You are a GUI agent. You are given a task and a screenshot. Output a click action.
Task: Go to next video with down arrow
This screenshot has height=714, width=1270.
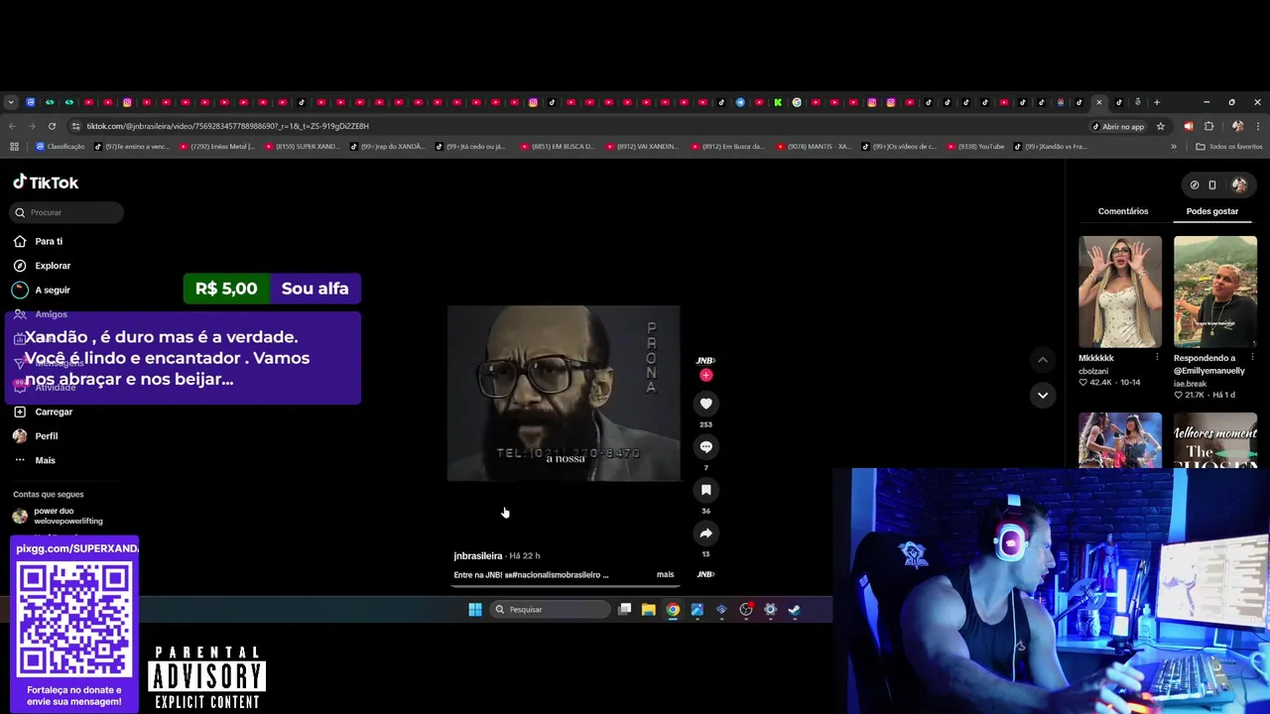coord(1042,395)
